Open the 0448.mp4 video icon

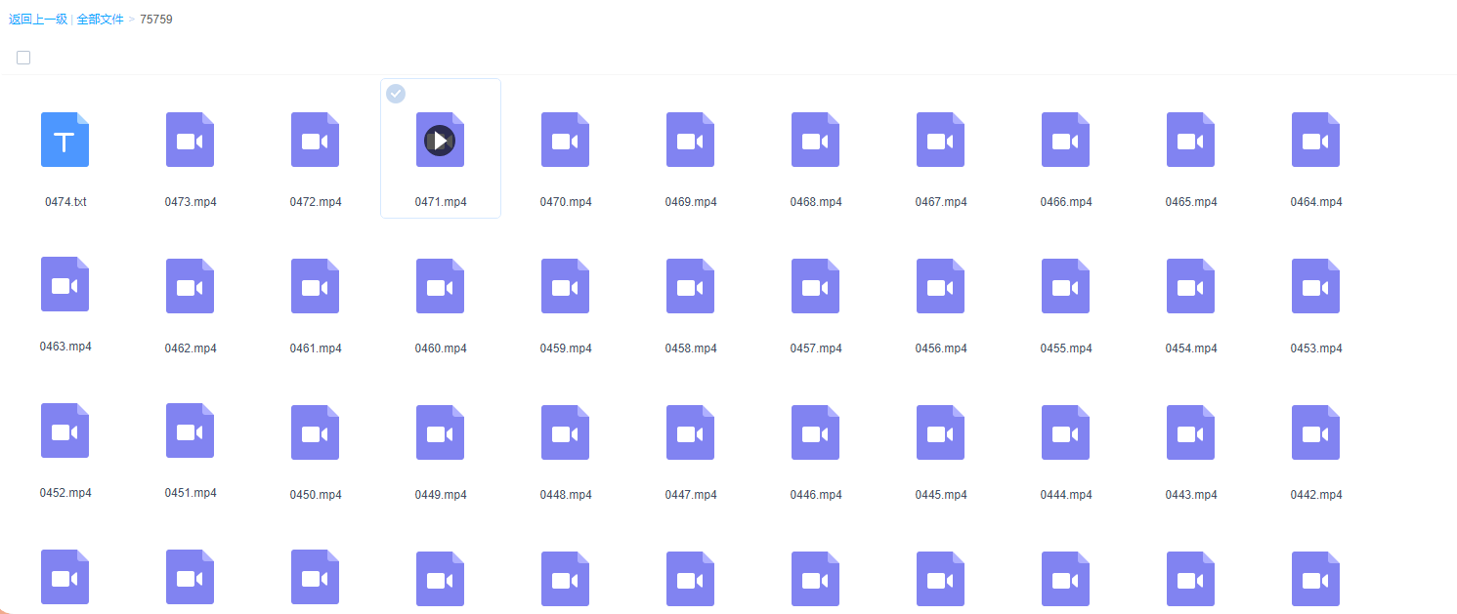[x=565, y=432]
